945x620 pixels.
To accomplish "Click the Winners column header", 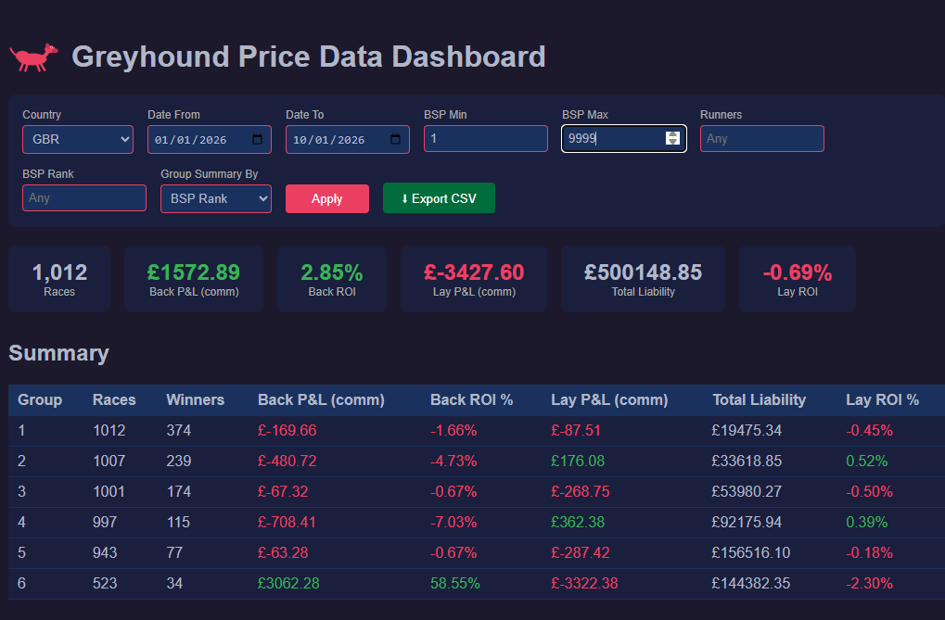I will point(195,399).
